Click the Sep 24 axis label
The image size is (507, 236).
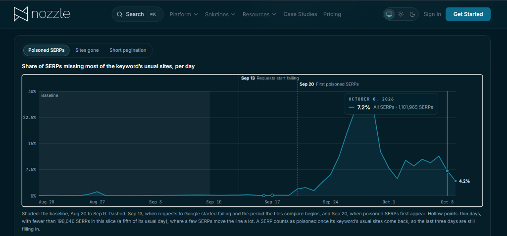[x=330, y=202]
